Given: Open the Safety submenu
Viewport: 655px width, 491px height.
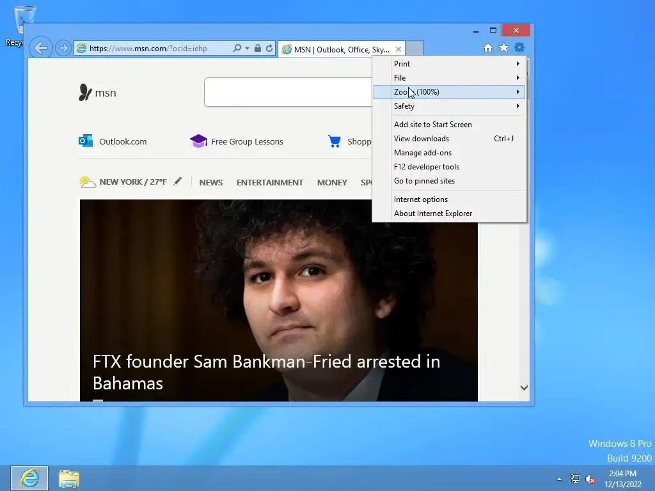Looking at the screenshot, I should 449,106.
